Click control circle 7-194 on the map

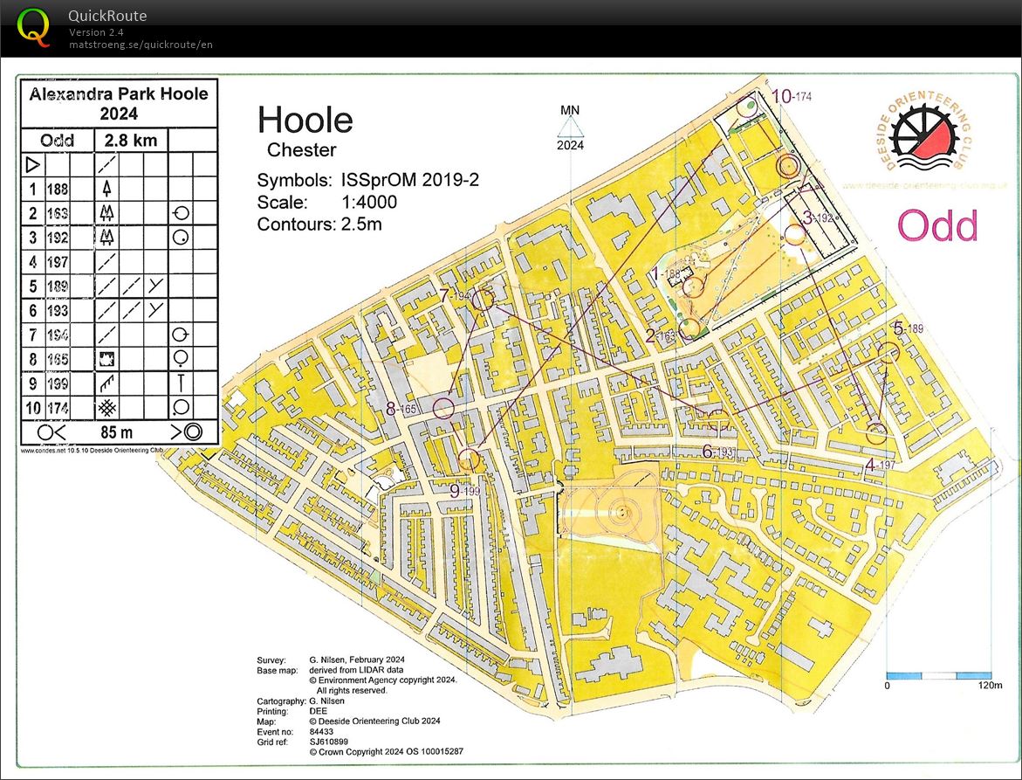click(x=483, y=300)
